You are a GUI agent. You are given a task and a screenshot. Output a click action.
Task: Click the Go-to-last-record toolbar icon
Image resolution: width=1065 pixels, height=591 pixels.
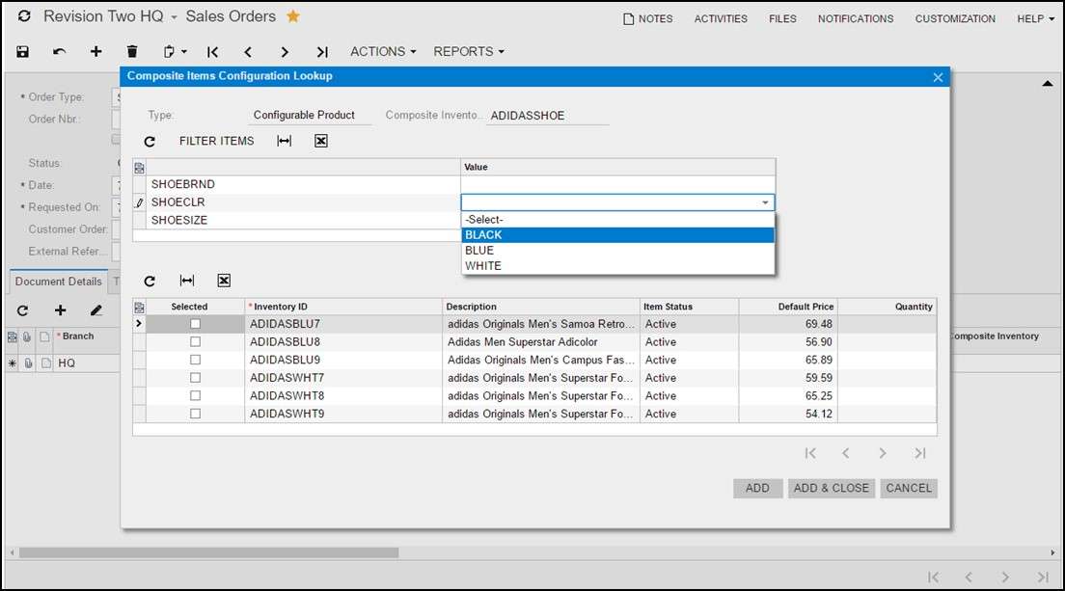pos(322,51)
